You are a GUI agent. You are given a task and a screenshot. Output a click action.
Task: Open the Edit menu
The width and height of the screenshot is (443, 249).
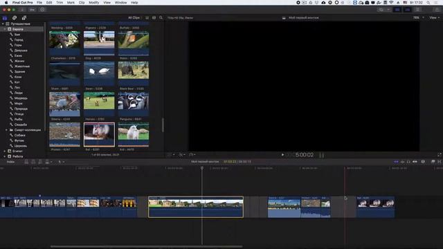(49, 3)
